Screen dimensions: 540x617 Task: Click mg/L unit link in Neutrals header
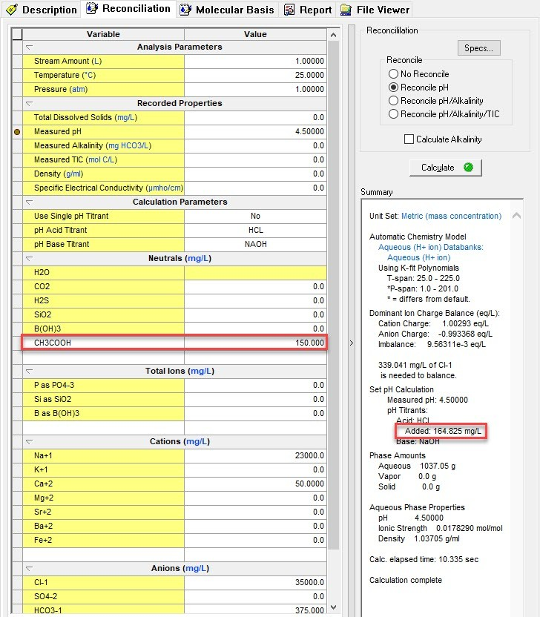[199, 259]
